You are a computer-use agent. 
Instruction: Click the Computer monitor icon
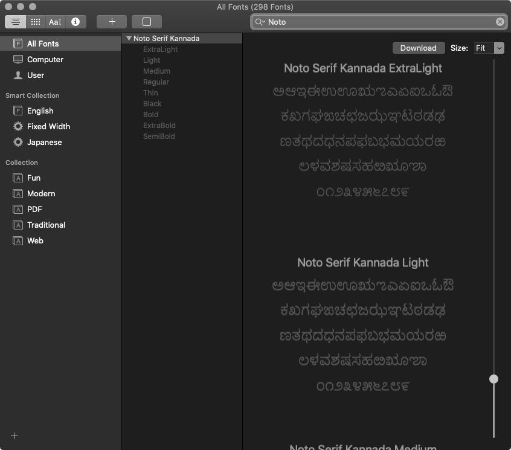click(18, 59)
